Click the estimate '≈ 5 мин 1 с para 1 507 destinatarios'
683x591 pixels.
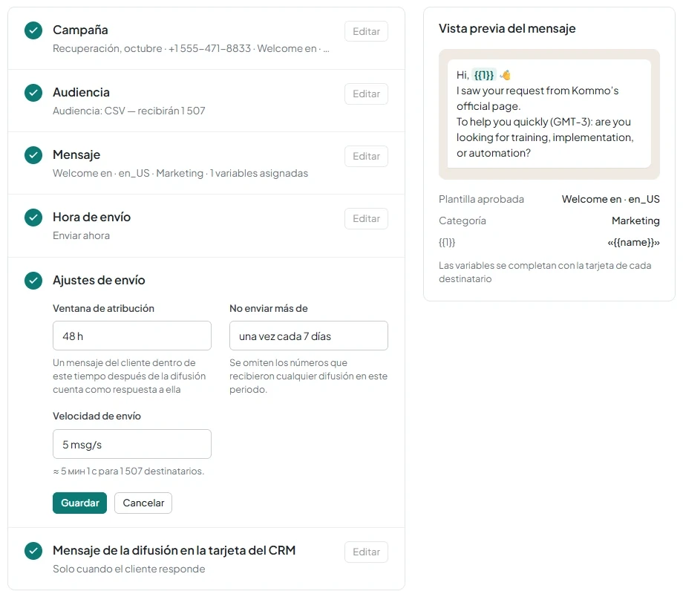pos(128,471)
